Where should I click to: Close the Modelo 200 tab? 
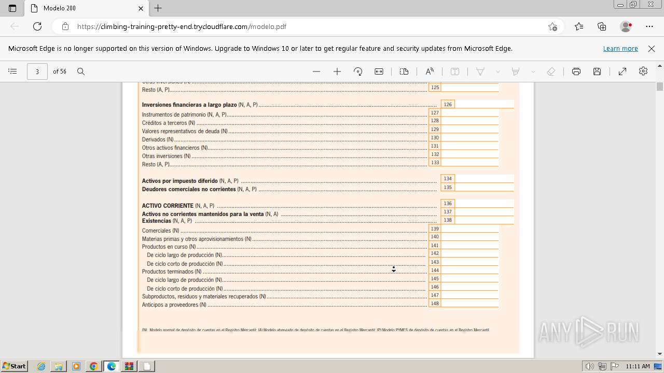pyautogui.click(x=141, y=8)
